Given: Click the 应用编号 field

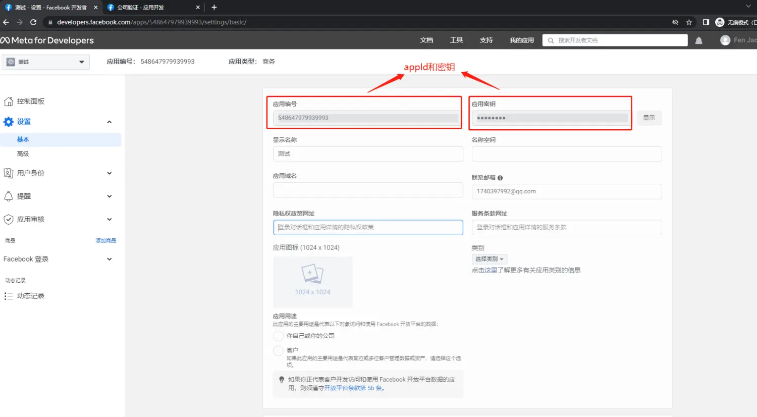Looking at the screenshot, I should pos(367,118).
